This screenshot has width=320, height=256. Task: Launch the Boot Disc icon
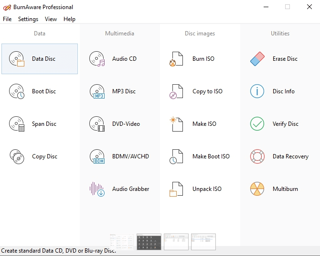click(x=17, y=91)
